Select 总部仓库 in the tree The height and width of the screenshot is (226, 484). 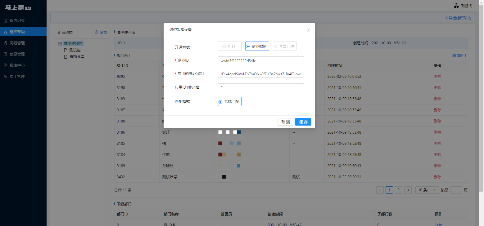pyautogui.click(x=77, y=57)
